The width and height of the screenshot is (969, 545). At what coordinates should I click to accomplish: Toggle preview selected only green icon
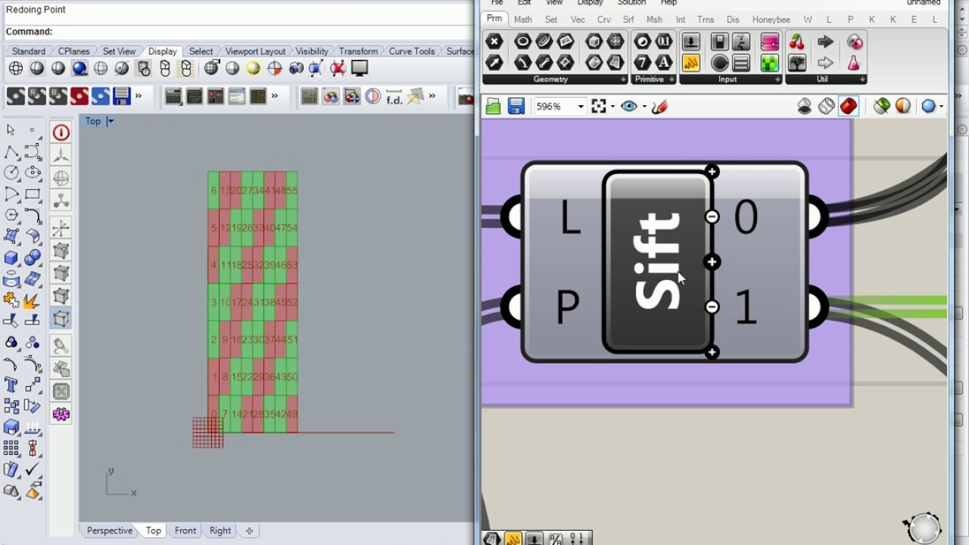click(881, 107)
